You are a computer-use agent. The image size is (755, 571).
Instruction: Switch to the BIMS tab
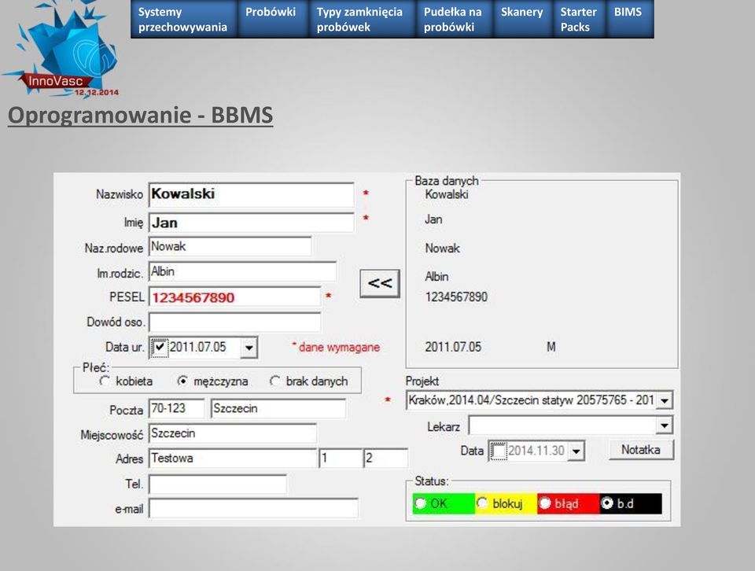(x=630, y=19)
